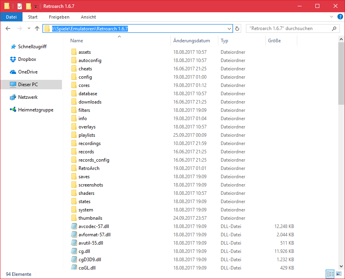Select the screenshots folder name

[91, 185]
